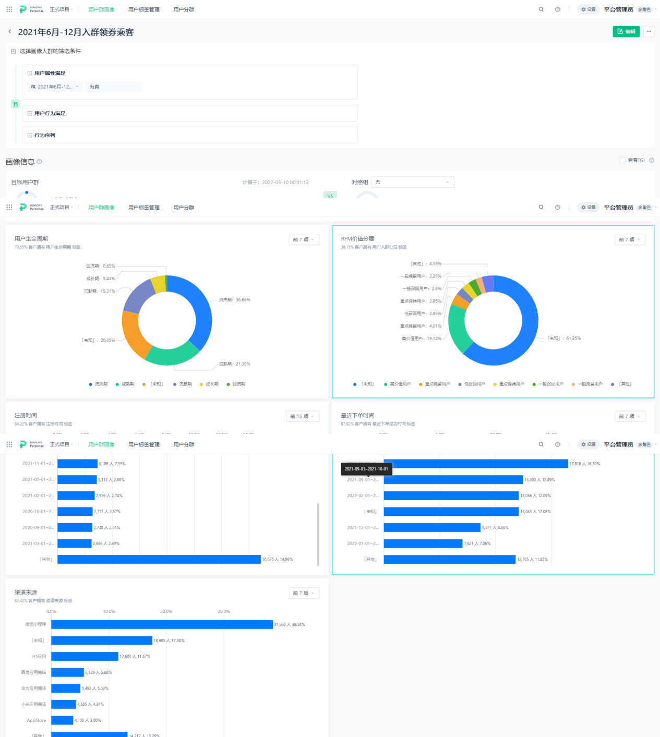The image size is (660, 737).
Task: Collapse the 选择画像人群的筛选条件 section icon
Action: tap(14, 51)
